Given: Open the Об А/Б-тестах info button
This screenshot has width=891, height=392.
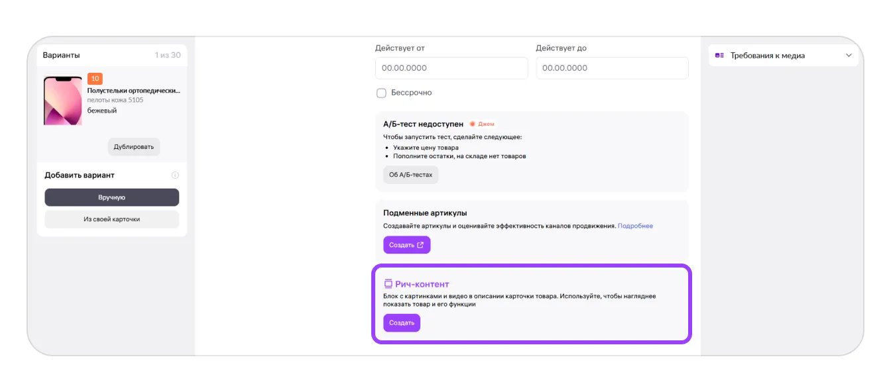Looking at the screenshot, I should point(410,175).
